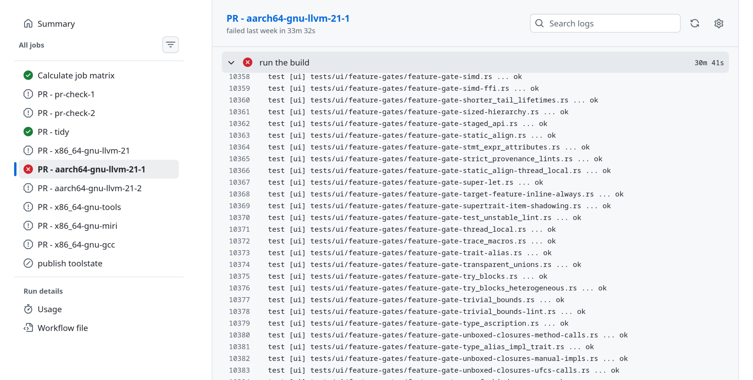Open the PR - aarch64-gnu-llvm-21-2 job
This screenshot has width=753, height=380.
click(89, 188)
